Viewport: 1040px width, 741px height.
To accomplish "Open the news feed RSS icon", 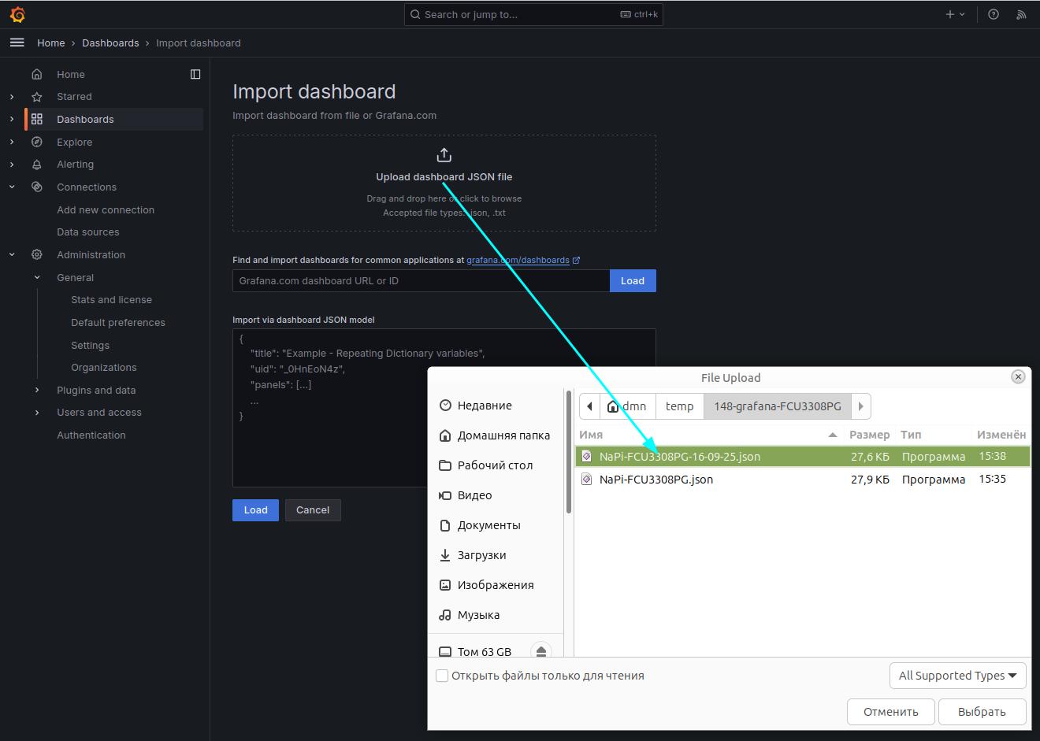I will click(1021, 14).
